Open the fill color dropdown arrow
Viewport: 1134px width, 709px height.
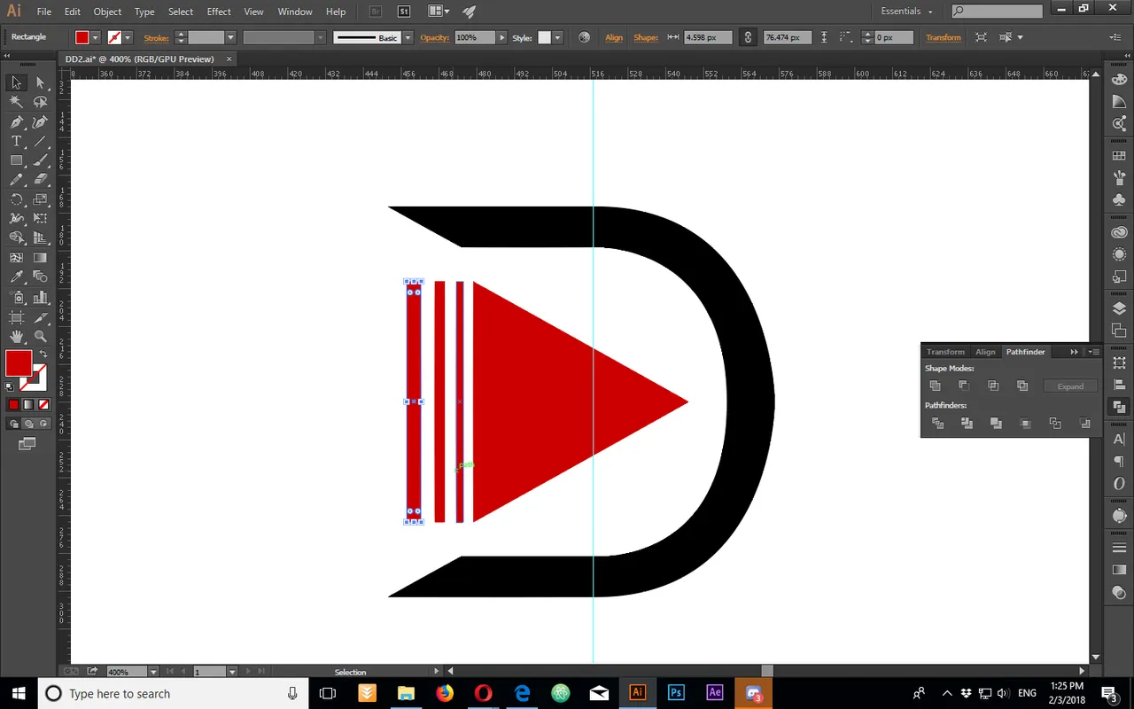coord(96,37)
